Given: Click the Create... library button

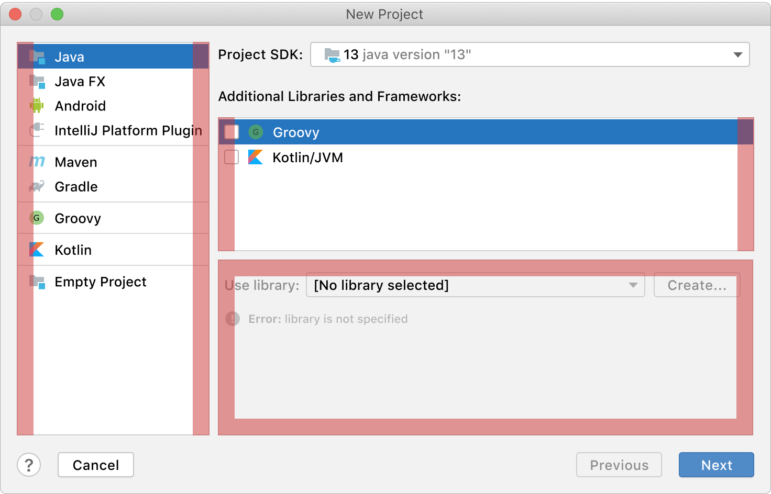Looking at the screenshot, I should click(x=697, y=285).
